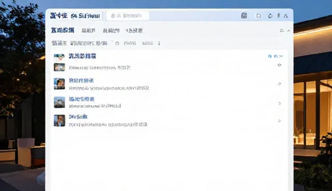The image size is (332, 191).
Task: Click the gear-like icon on the first entry
Action: click(x=280, y=65)
